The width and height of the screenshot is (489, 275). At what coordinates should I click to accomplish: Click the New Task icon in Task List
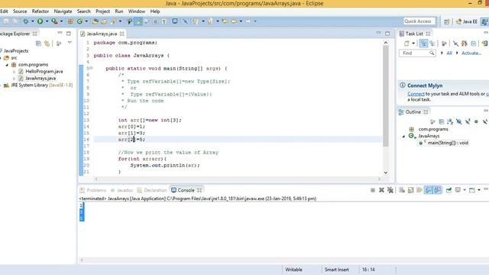pos(406,44)
